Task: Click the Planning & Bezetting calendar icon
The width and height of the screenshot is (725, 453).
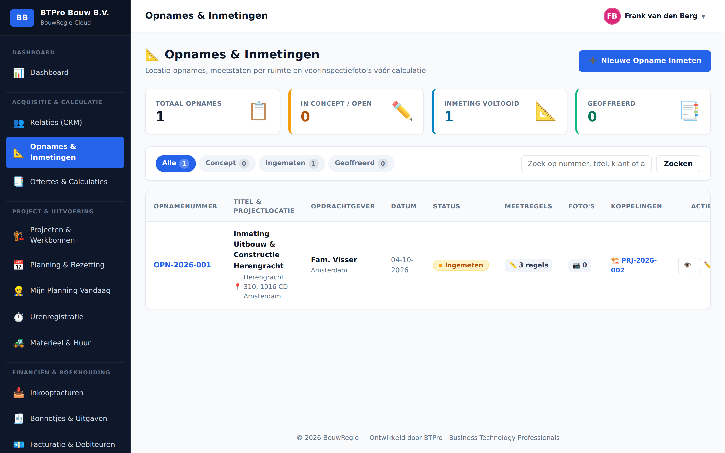Action: click(x=19, y=265)
